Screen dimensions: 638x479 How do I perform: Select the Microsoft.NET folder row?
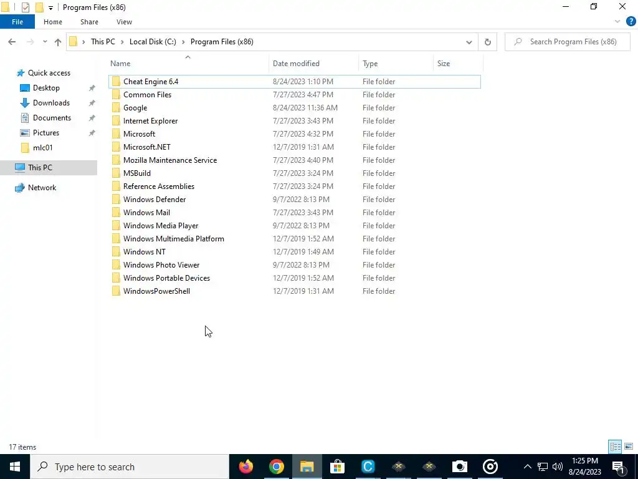[x=295, y=147]
